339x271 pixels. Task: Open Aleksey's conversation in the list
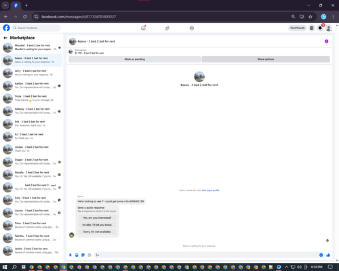[x=32, y=111]
